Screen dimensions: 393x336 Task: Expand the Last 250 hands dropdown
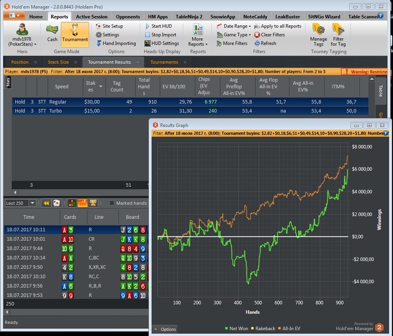(x=33, y=203)
